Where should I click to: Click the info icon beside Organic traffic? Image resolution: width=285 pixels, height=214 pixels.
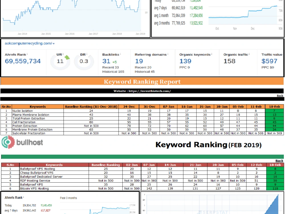point(249,54)
